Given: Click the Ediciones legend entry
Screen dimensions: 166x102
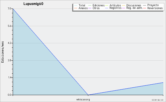Looking at the screenshot, I should [96, 5].
